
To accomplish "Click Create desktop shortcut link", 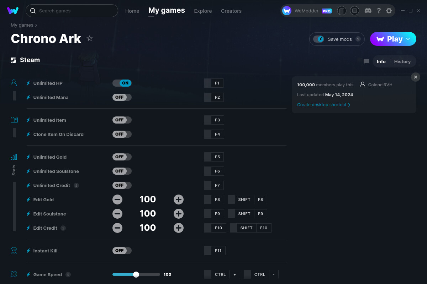I will click(x=324, y=105).
